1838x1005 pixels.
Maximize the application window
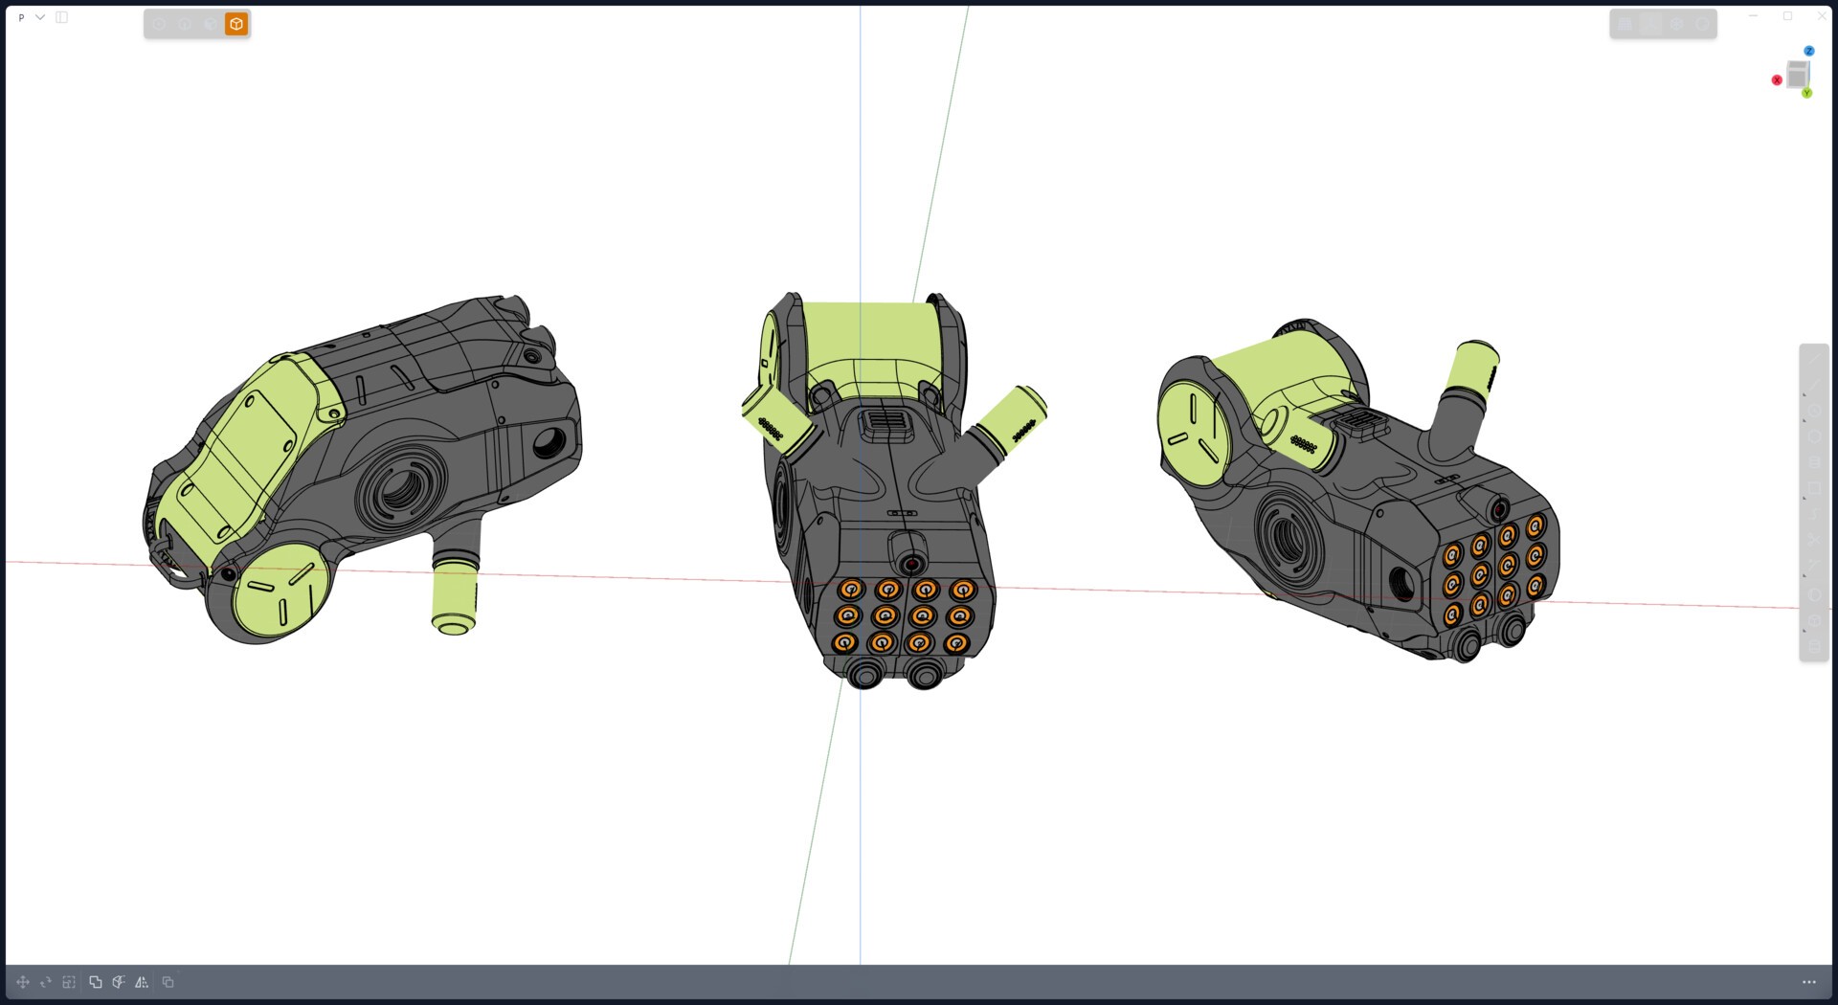point(1787,16)
